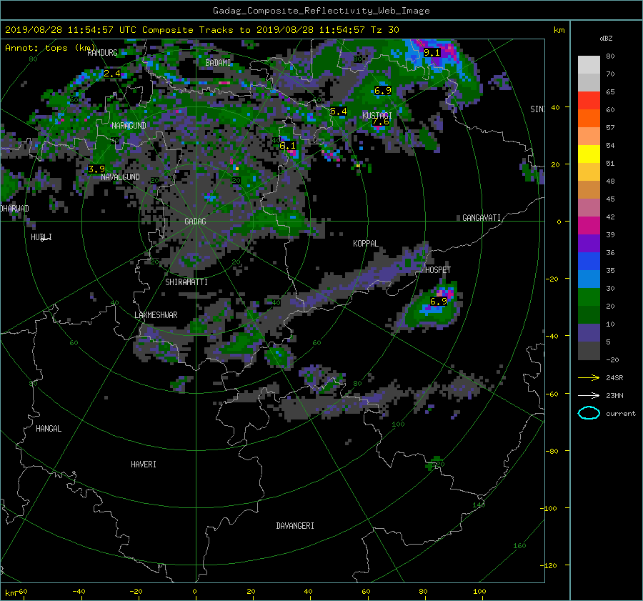Select the bright yellow dBZ color swatch
This screenshot has width=643, height=601.
point(589,154)
